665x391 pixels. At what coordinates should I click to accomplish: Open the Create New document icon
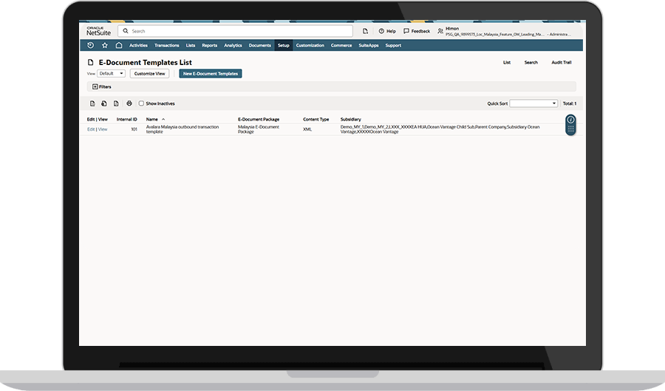click(365, 31)
